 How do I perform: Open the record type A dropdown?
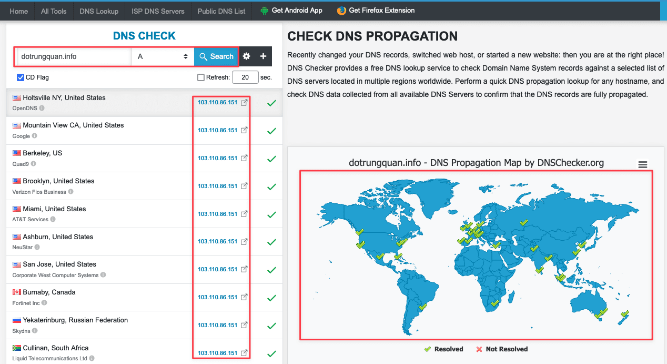(x=163, y=56)
